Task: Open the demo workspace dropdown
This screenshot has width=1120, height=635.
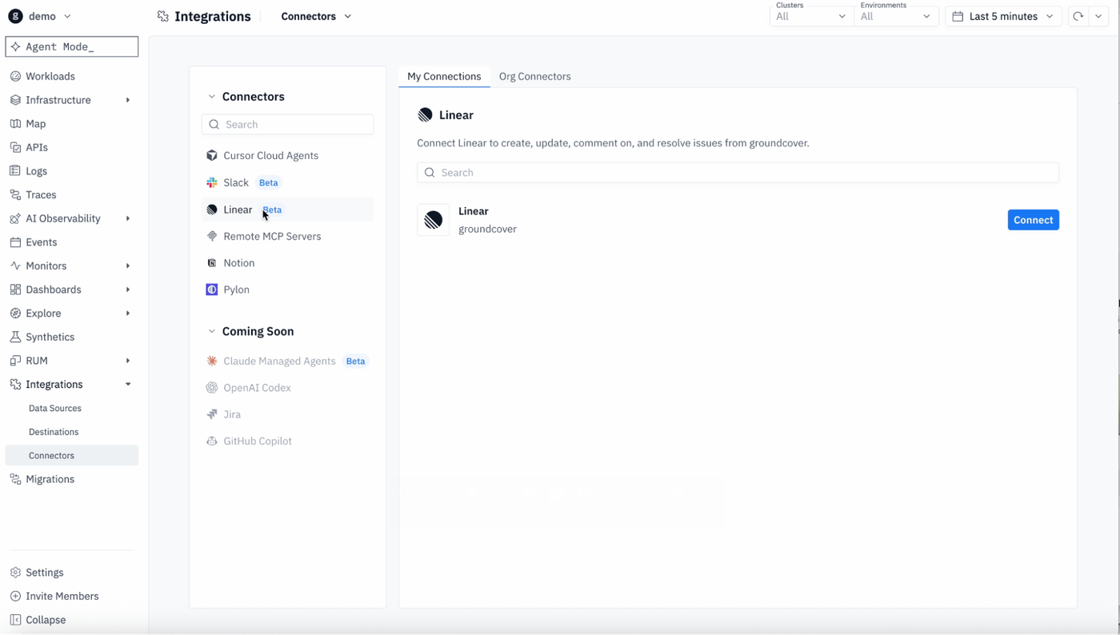Action: click(x=40, y=16)
